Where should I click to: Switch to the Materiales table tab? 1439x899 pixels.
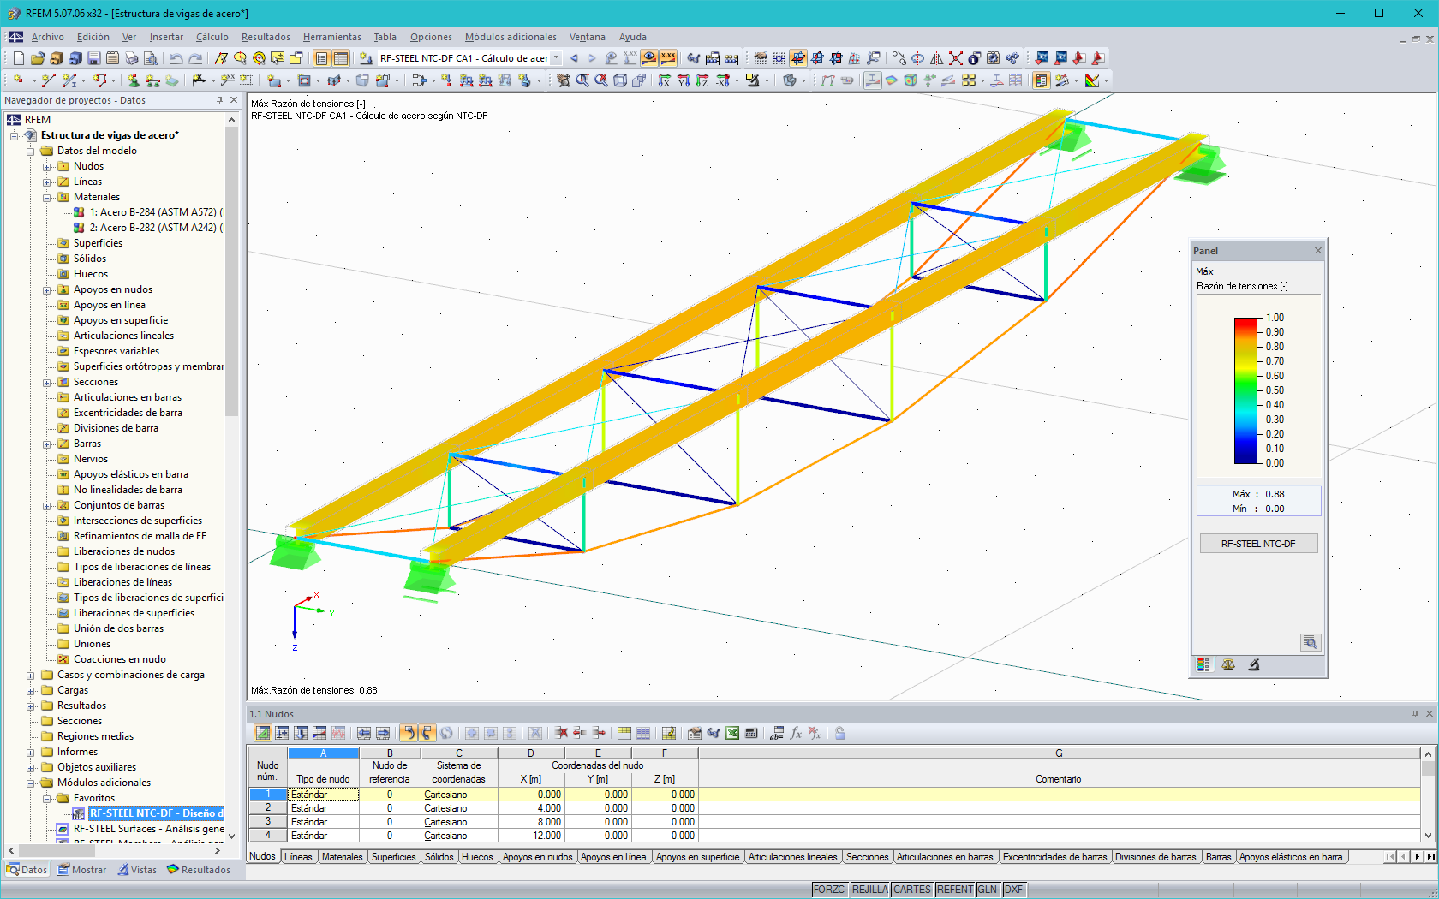342,856
